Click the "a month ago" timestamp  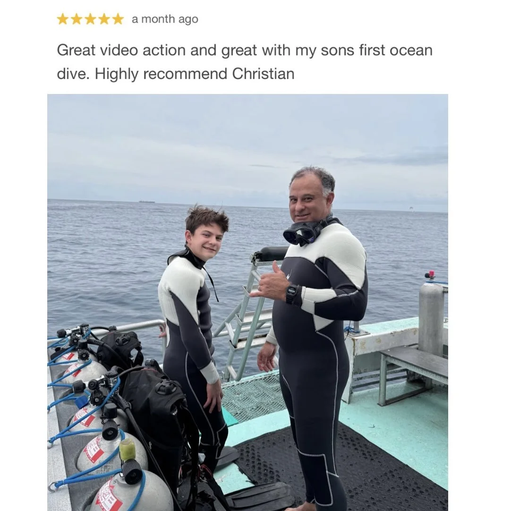(x=165, y=19)
